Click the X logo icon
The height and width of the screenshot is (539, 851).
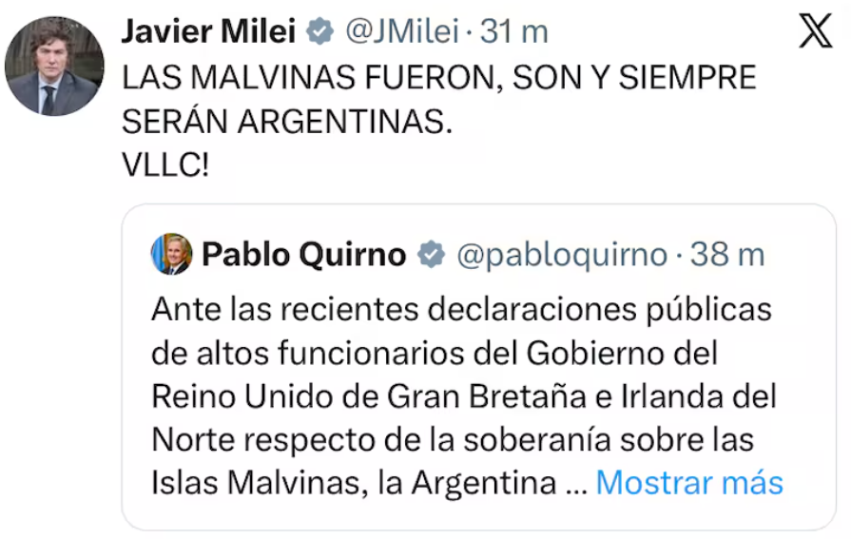point(815,31)
